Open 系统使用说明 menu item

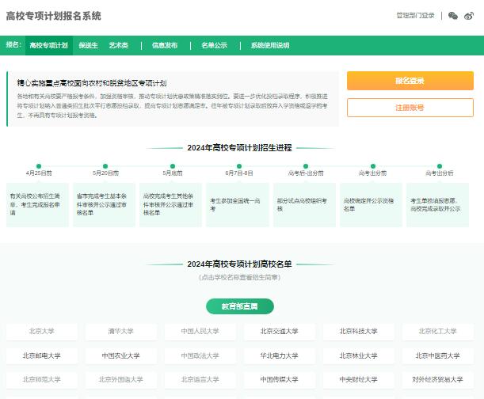pos(270,45)
